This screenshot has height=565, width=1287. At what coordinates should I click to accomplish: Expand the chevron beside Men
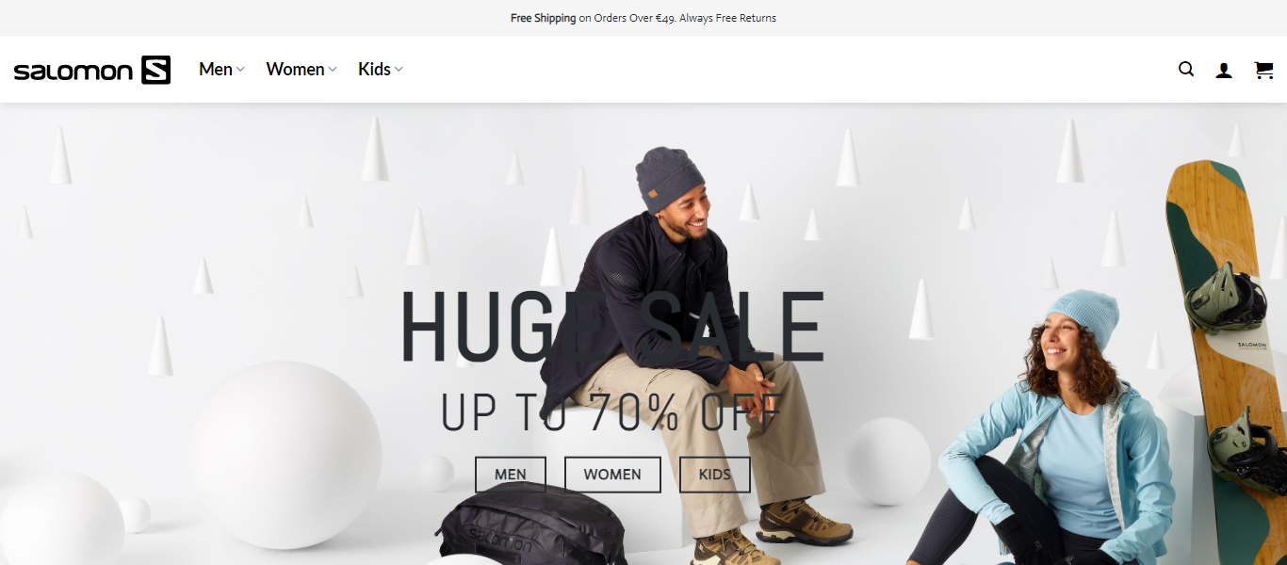(240, 70)
